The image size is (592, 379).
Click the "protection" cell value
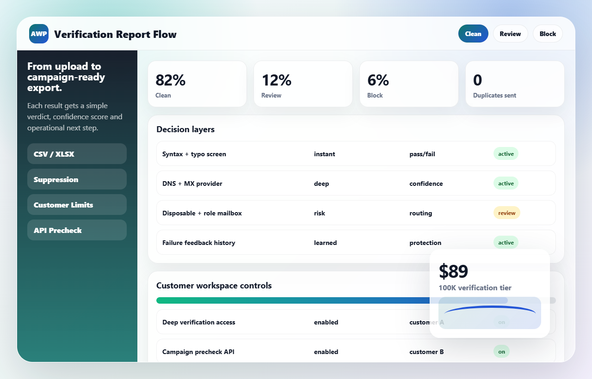click(425, 243)
